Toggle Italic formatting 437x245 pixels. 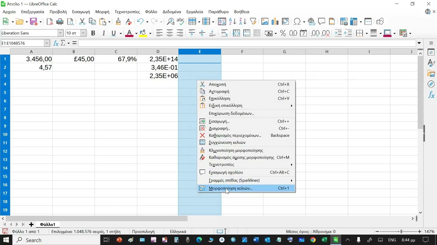click(x=103, y=33)
